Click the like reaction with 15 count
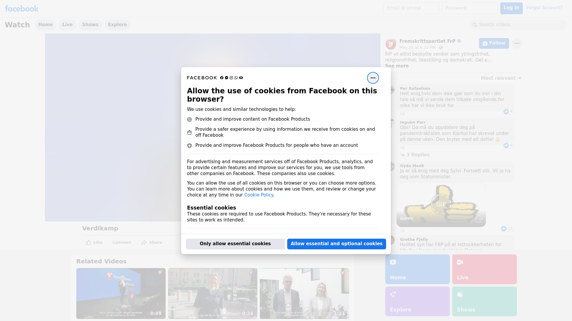Image resolution: width=572 pixels, height=321 pixels. pos(503,229)
